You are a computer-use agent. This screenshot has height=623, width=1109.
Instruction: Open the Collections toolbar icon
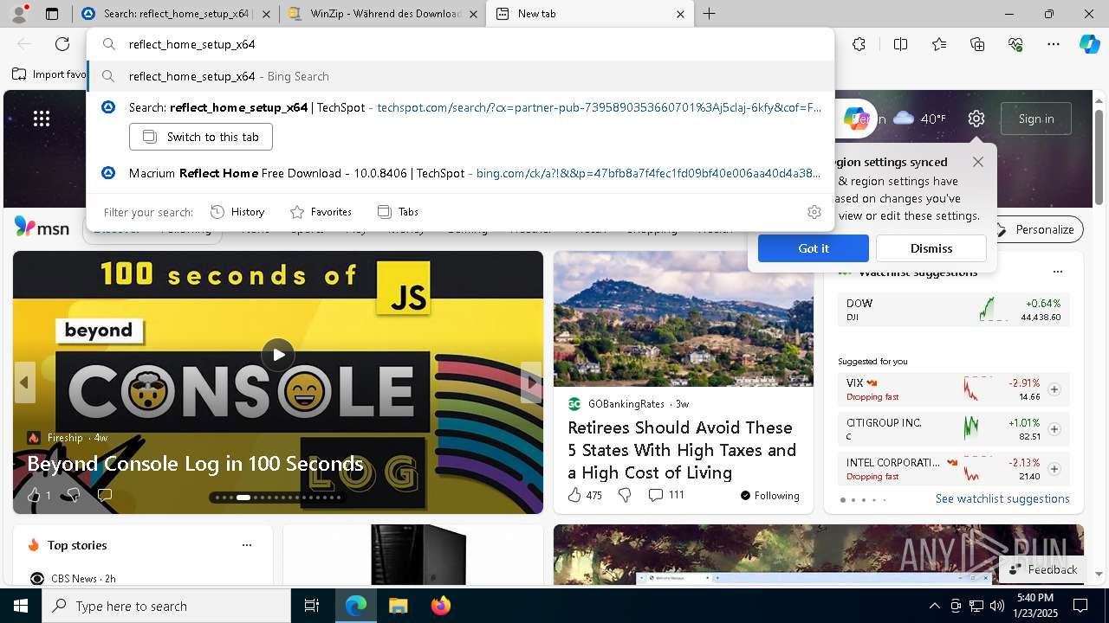977,44
